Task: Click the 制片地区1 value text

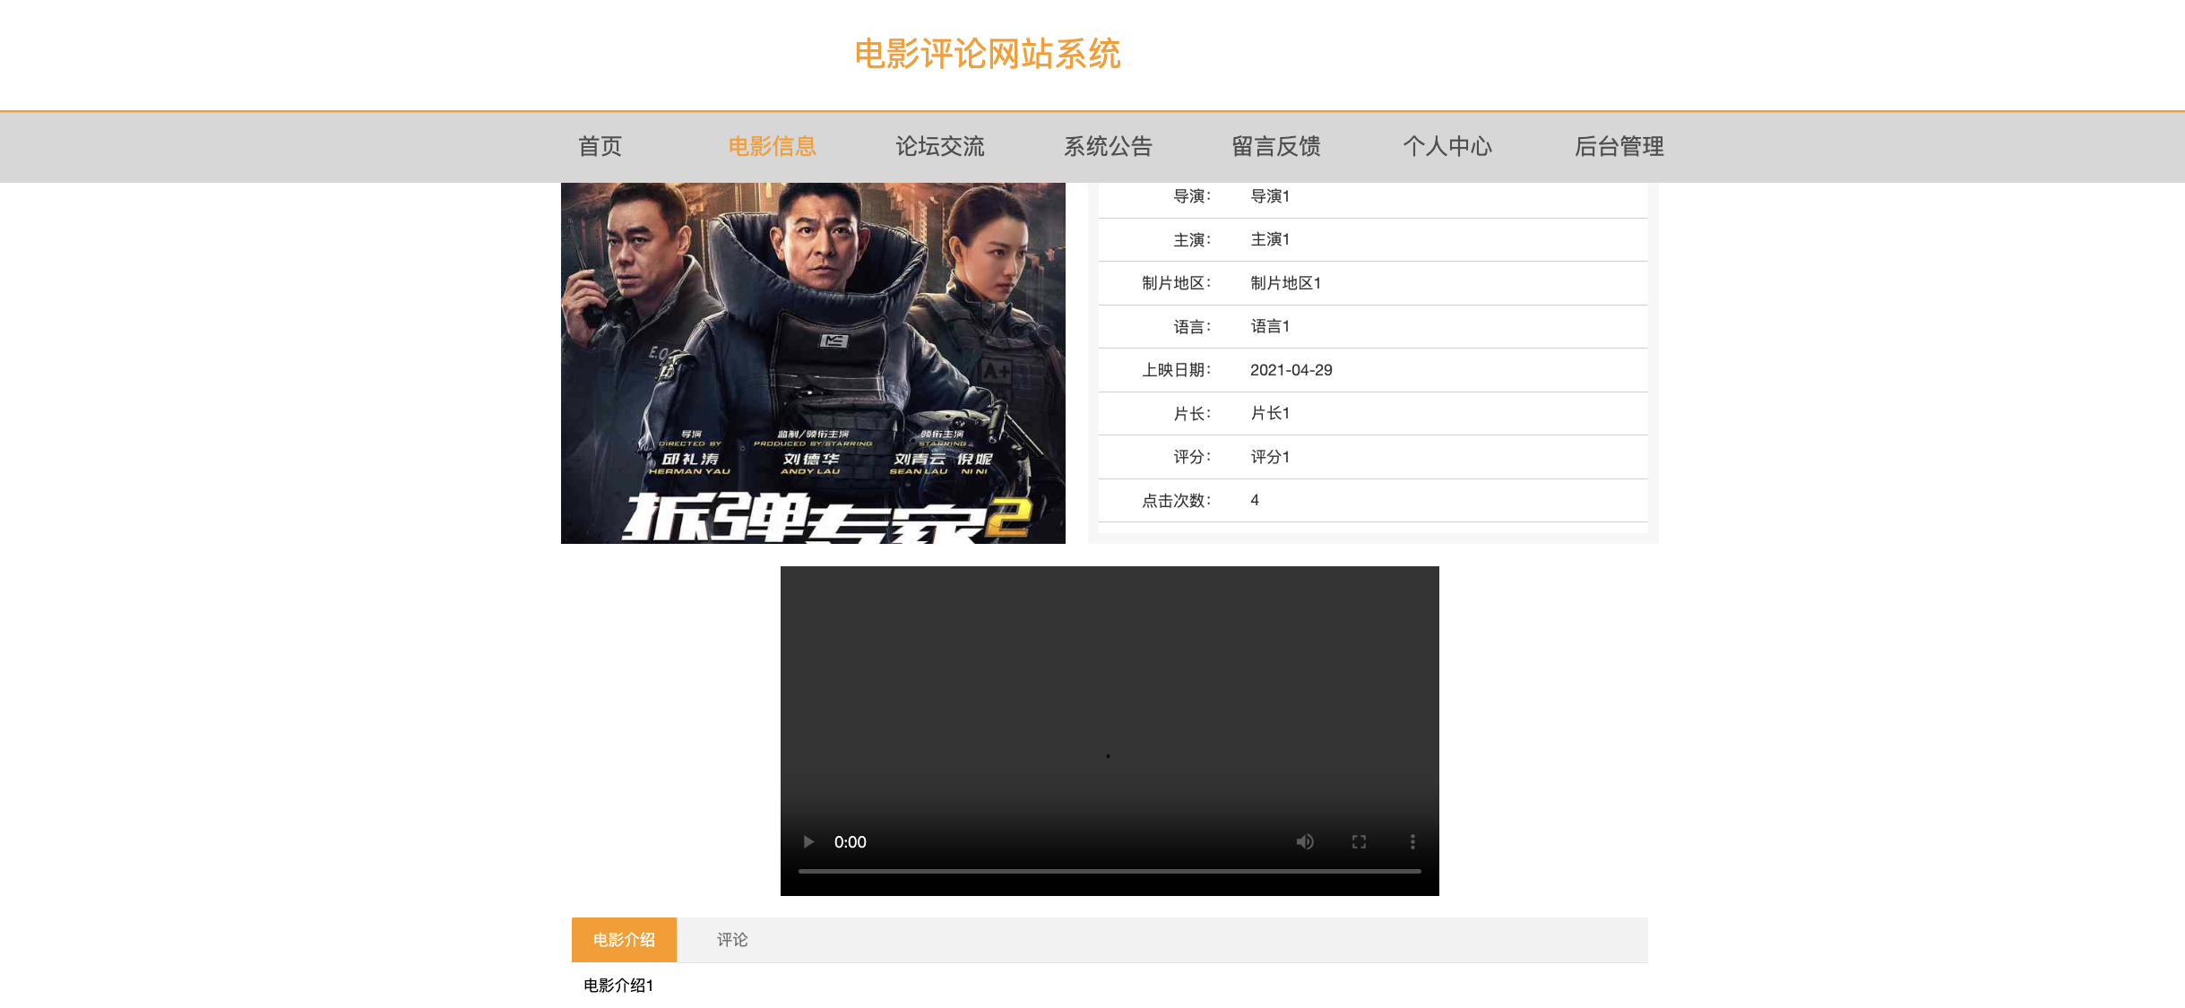Action: pyautogui.click(x=1286, y=283)
